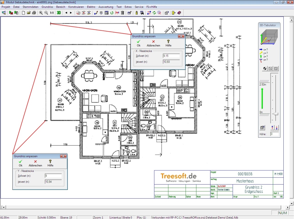294x219 pixels.
Task: Click the right arrow next-page icon
Action: tap(71, 13)
